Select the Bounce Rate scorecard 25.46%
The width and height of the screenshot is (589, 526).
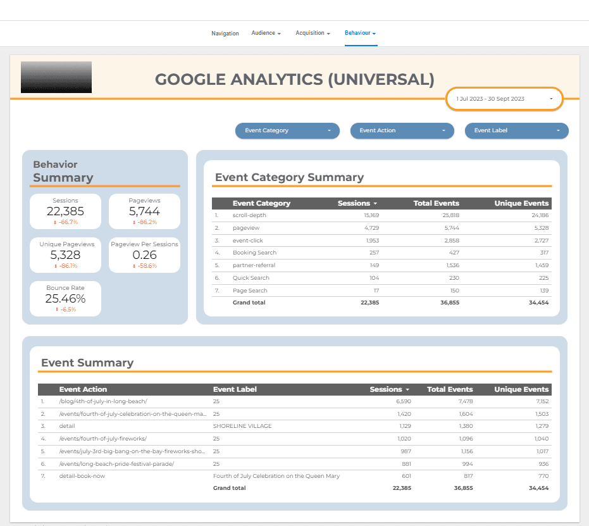(65, 298)
